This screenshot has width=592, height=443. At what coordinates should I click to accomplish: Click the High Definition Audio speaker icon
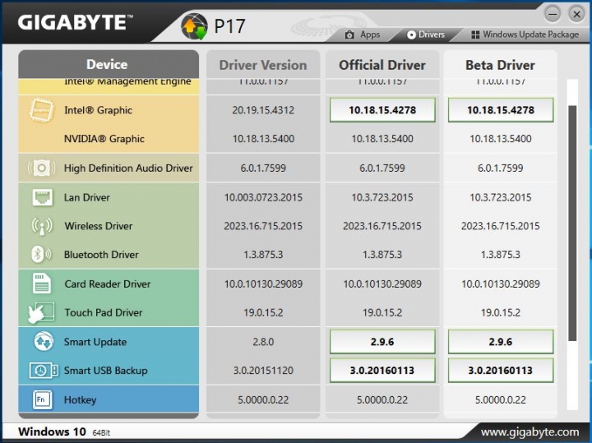(x=42, y=168)
